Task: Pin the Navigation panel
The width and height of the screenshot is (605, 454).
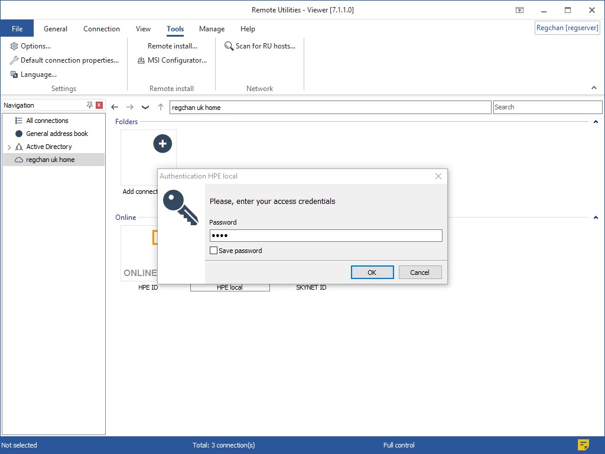Action: click(89, 105)
